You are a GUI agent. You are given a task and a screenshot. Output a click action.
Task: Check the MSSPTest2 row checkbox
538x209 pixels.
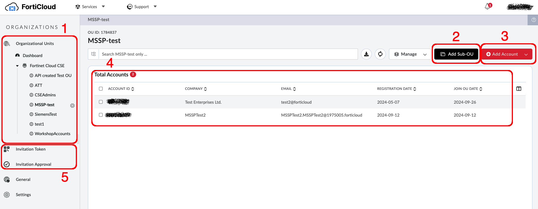point(101,115)
